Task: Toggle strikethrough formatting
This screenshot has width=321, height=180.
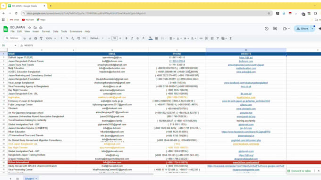Action: 137,39
